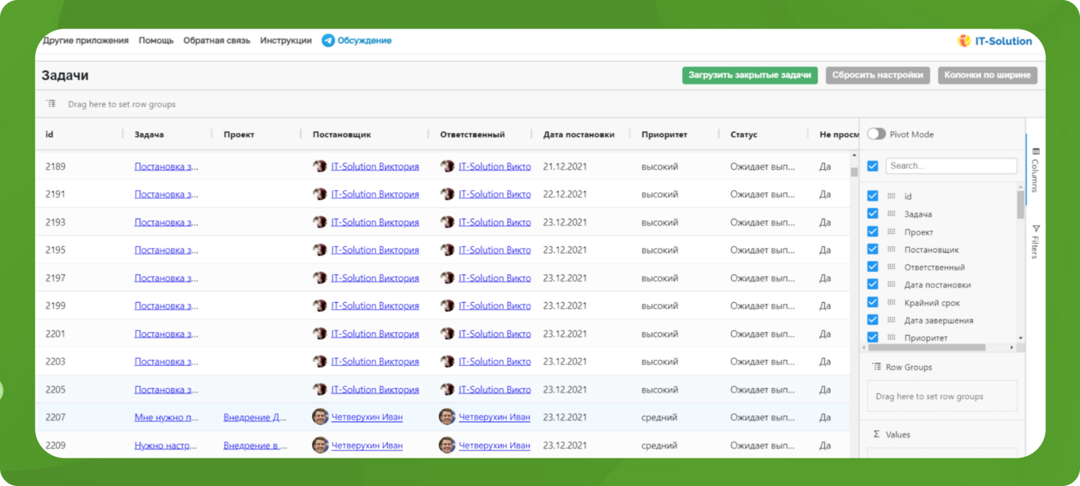Open Четверухин Иван Постановщик link in row 2209
This screenshot has width=1080, height=486.
click(x=367, y=446)
